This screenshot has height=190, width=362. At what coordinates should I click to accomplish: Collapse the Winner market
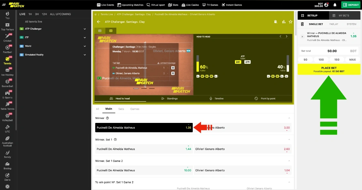[289, 118]
